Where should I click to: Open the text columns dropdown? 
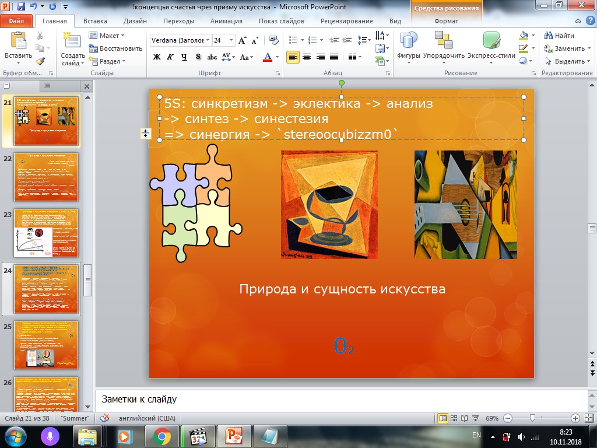[355, 57]
